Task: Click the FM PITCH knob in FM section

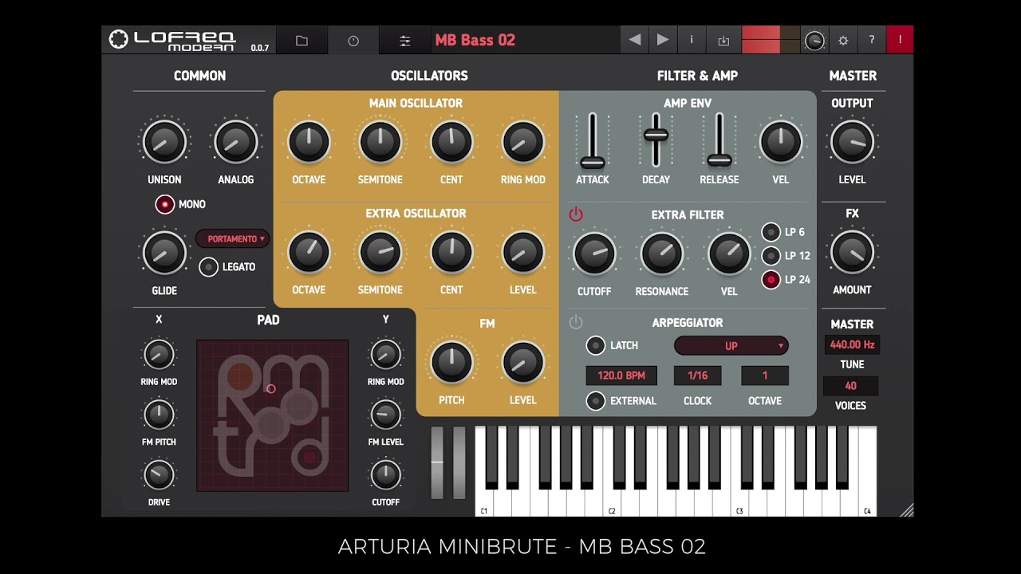Action: [x=451, y=363]
